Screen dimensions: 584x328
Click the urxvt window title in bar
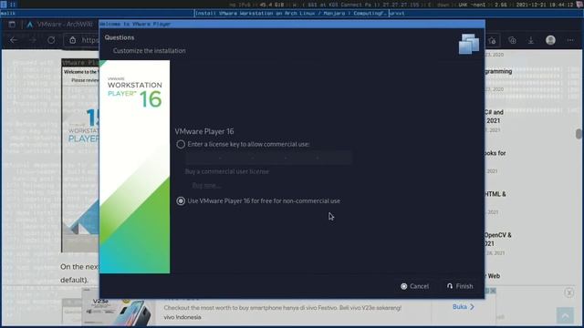click(397, 14)
